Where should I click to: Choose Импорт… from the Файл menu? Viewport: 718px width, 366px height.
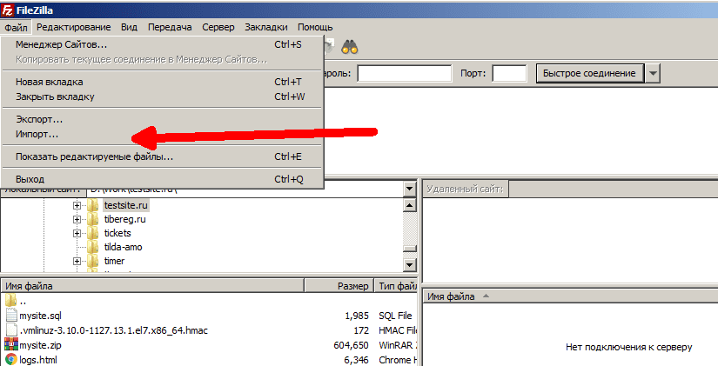162,134
